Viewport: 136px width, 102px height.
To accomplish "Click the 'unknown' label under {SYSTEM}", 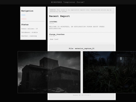I will tap(52, 23).
